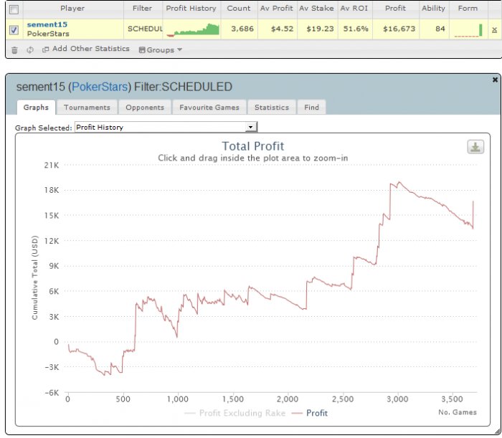This screenshot has width=502, height=438.
Task: Click the Add Other Statistics icon
Action: tap(45, 49)
